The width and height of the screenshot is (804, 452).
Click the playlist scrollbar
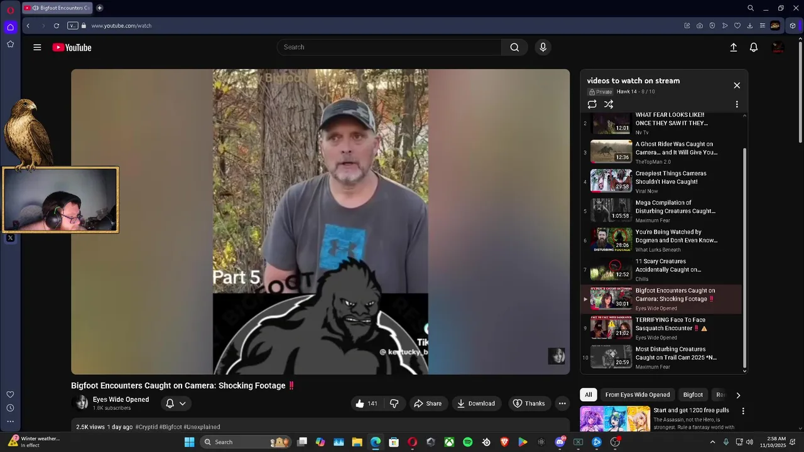(745, 257)
